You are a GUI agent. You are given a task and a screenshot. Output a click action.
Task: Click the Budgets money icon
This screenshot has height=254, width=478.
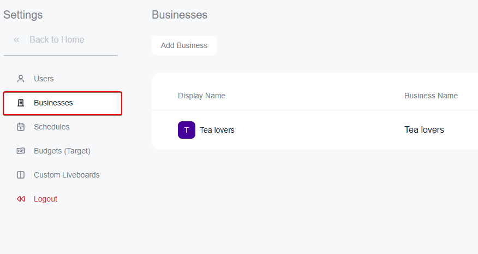21,151
